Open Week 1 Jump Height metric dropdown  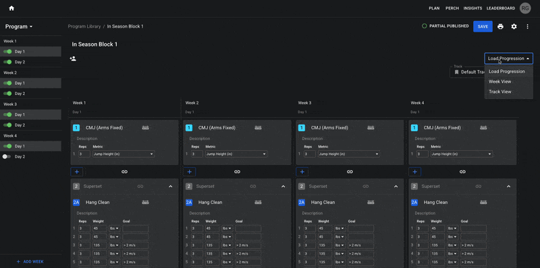point(124,154)
